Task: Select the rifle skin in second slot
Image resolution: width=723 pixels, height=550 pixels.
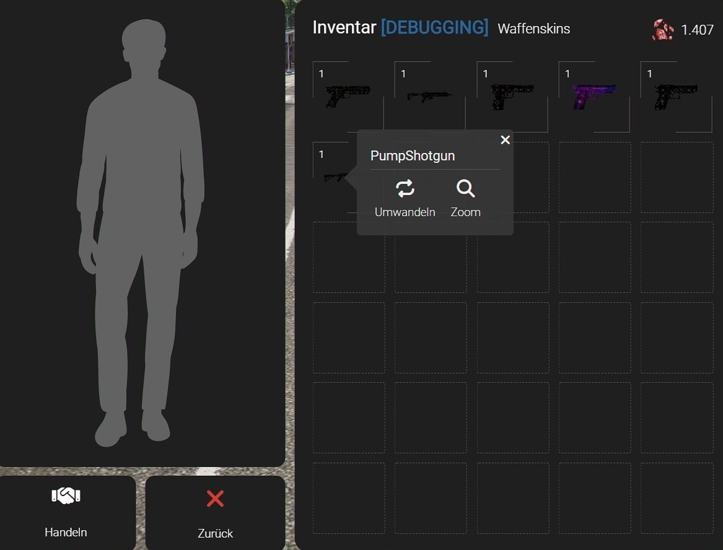Action: (429, 97)
